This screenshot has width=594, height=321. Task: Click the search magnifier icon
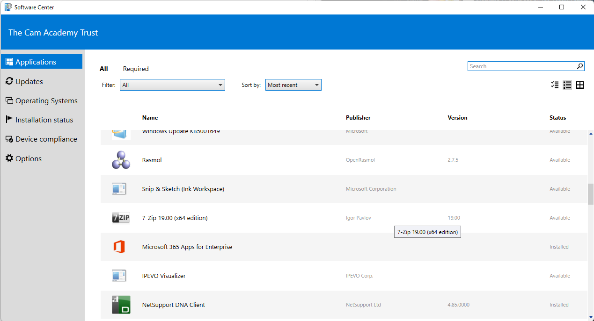click(x=580, y=66)
